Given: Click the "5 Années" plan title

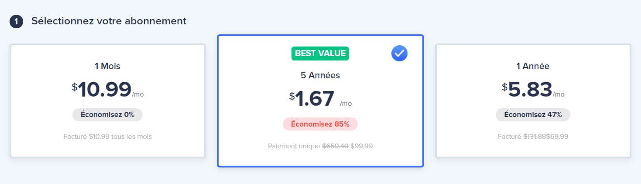Looking at the screenshot, I should (320, 75).
